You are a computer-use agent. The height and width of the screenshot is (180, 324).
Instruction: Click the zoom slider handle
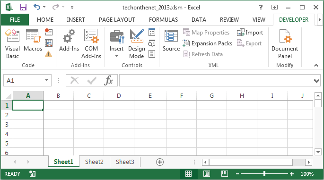pyautogui.click(x=264, y=174)
